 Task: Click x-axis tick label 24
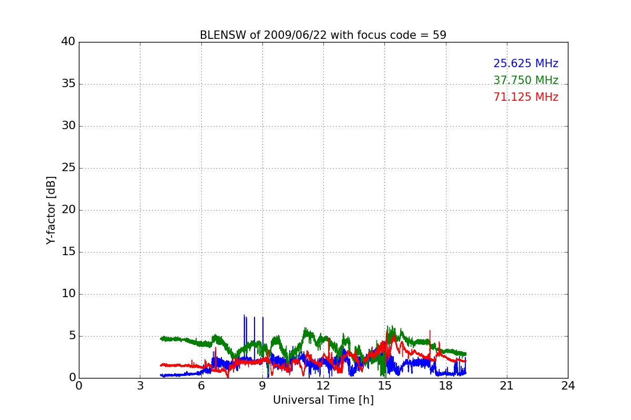pyautogui.click(x=568, y=386)
